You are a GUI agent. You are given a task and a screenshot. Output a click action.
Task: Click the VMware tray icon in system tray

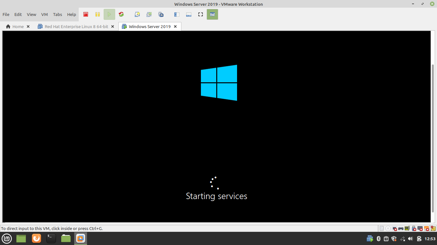[x=370, y=239]
